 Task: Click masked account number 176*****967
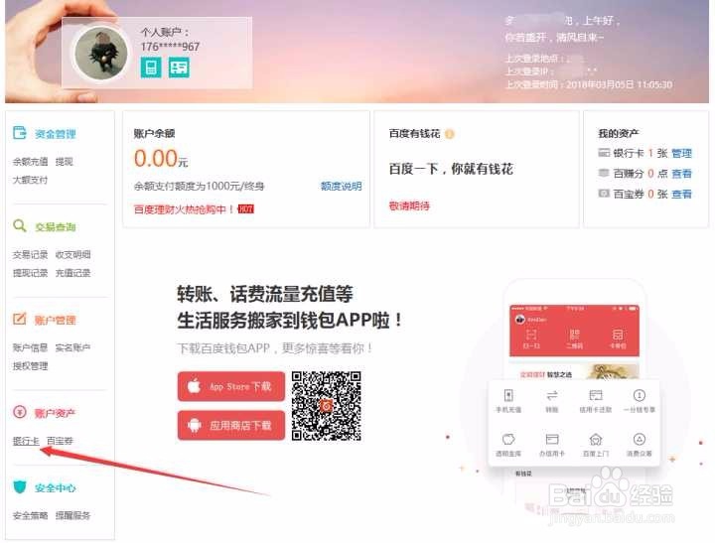pos(170,47)
